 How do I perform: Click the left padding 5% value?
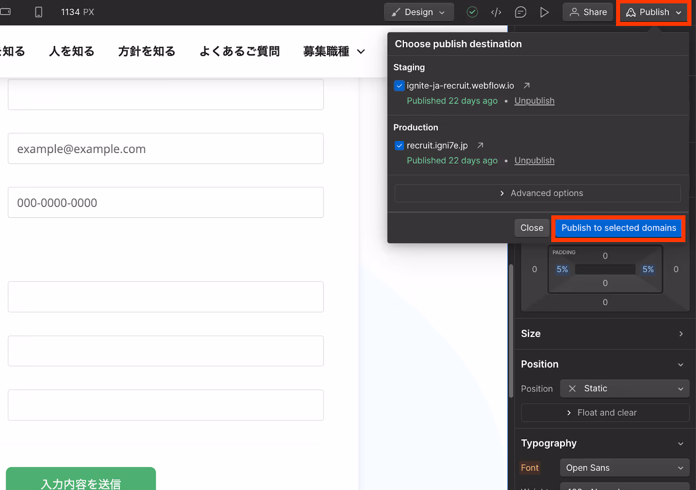[x=562, y=270]
